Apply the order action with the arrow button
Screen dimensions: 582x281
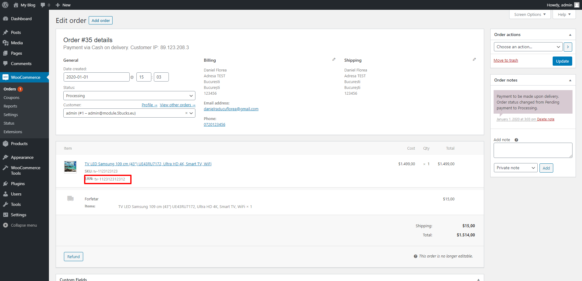coord(568,47)
